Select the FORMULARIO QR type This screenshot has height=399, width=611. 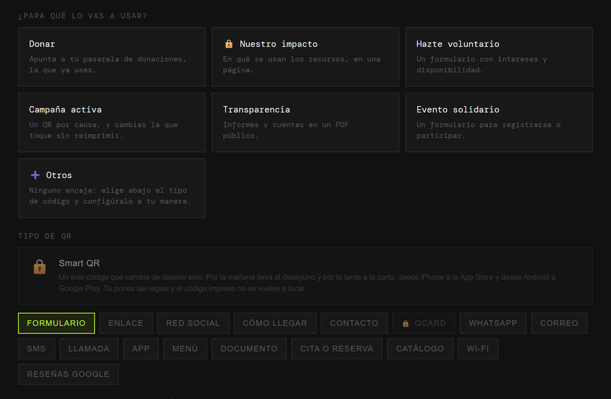[x=56, y=323]
